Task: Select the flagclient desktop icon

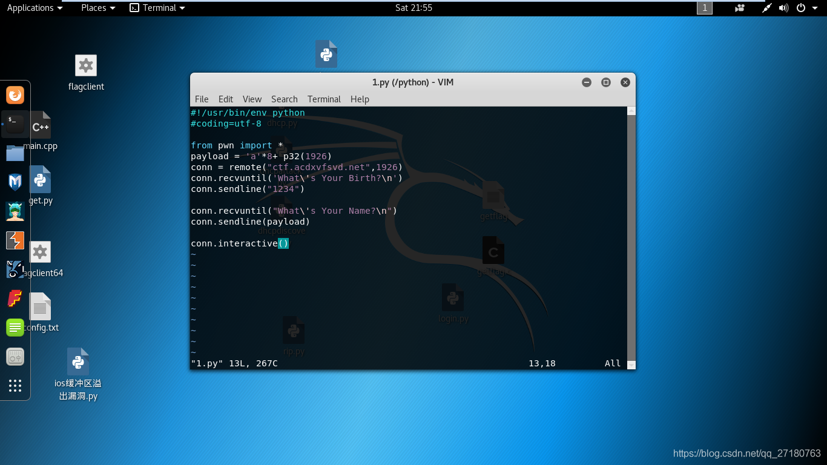Action: coord(86,73)
